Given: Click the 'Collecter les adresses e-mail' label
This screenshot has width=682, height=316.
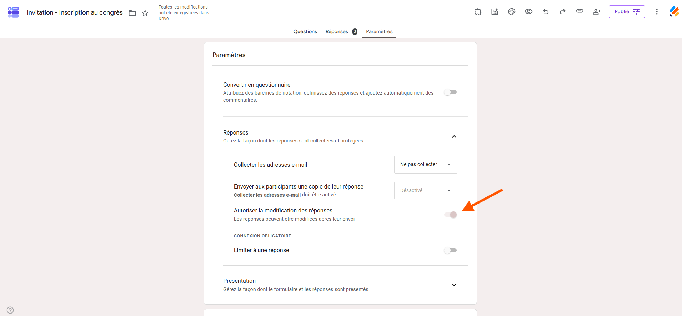Looking at the screenshot, I should click(270, 165).
